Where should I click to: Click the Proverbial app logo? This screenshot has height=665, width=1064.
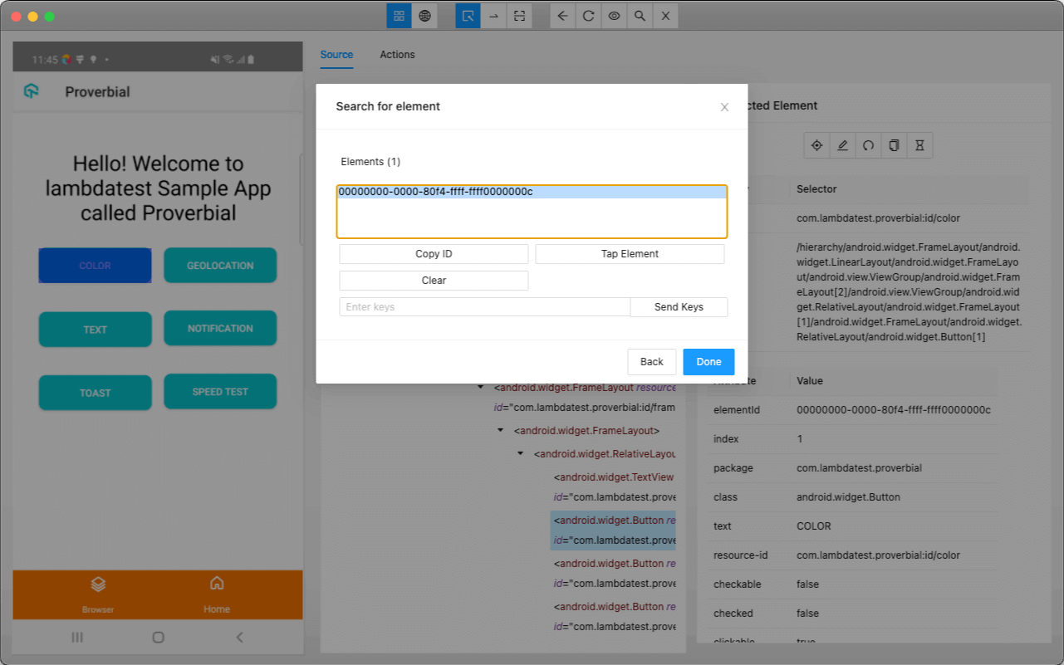(32, 91)
